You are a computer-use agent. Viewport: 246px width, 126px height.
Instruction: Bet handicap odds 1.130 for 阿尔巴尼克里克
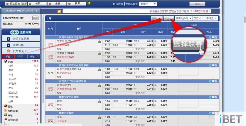pos(130,69)
